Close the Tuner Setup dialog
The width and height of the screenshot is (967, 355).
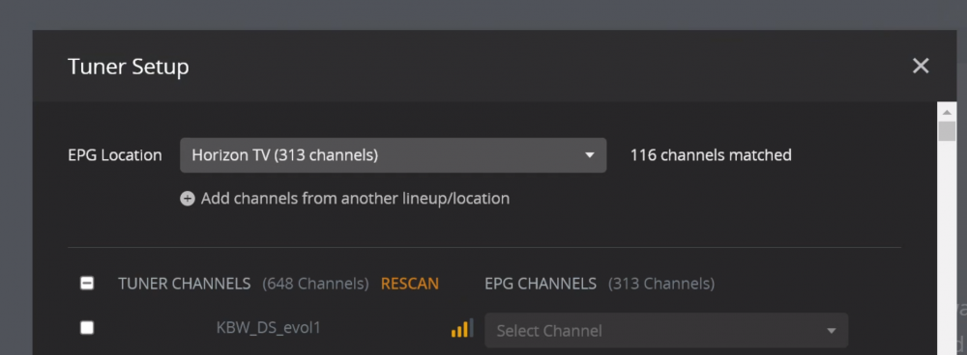tap(921, 66)
